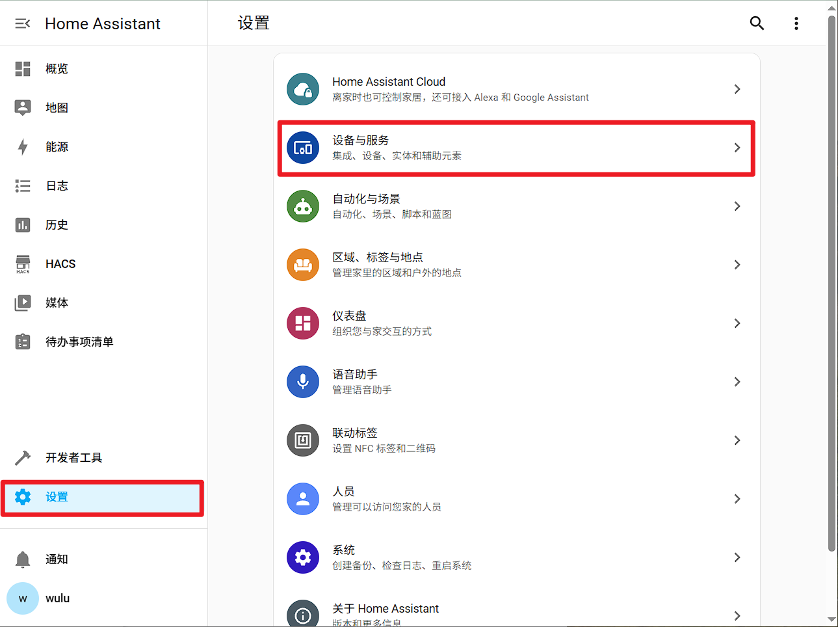Viewport: 838px width, 627px height.
Task: Open the three-dot overflow menu
Action: click(796, 23)
